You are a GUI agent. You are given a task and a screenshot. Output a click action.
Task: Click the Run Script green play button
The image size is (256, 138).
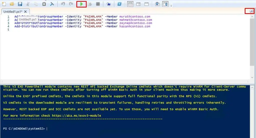click(x=81, y=4)
